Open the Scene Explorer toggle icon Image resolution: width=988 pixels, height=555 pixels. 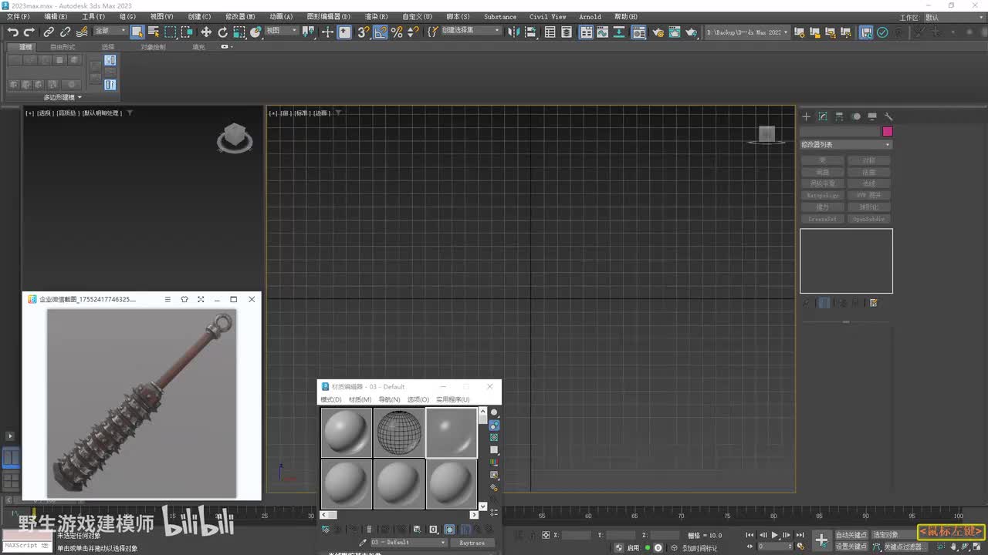pos(550,32)
